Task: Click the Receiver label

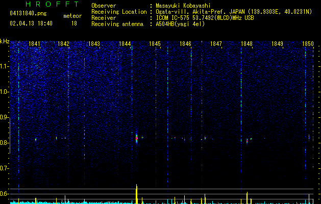Action: pyautogui.click(x=104, y=18)
